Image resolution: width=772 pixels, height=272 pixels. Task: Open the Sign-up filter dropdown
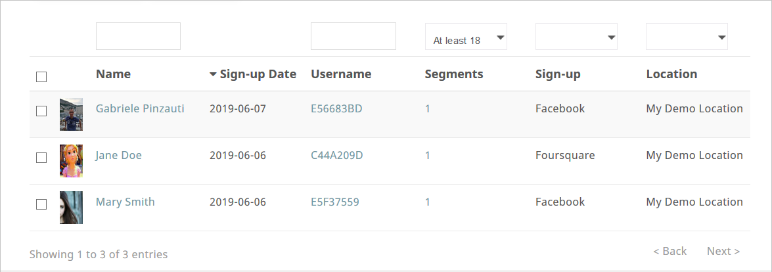coord(576,37)
